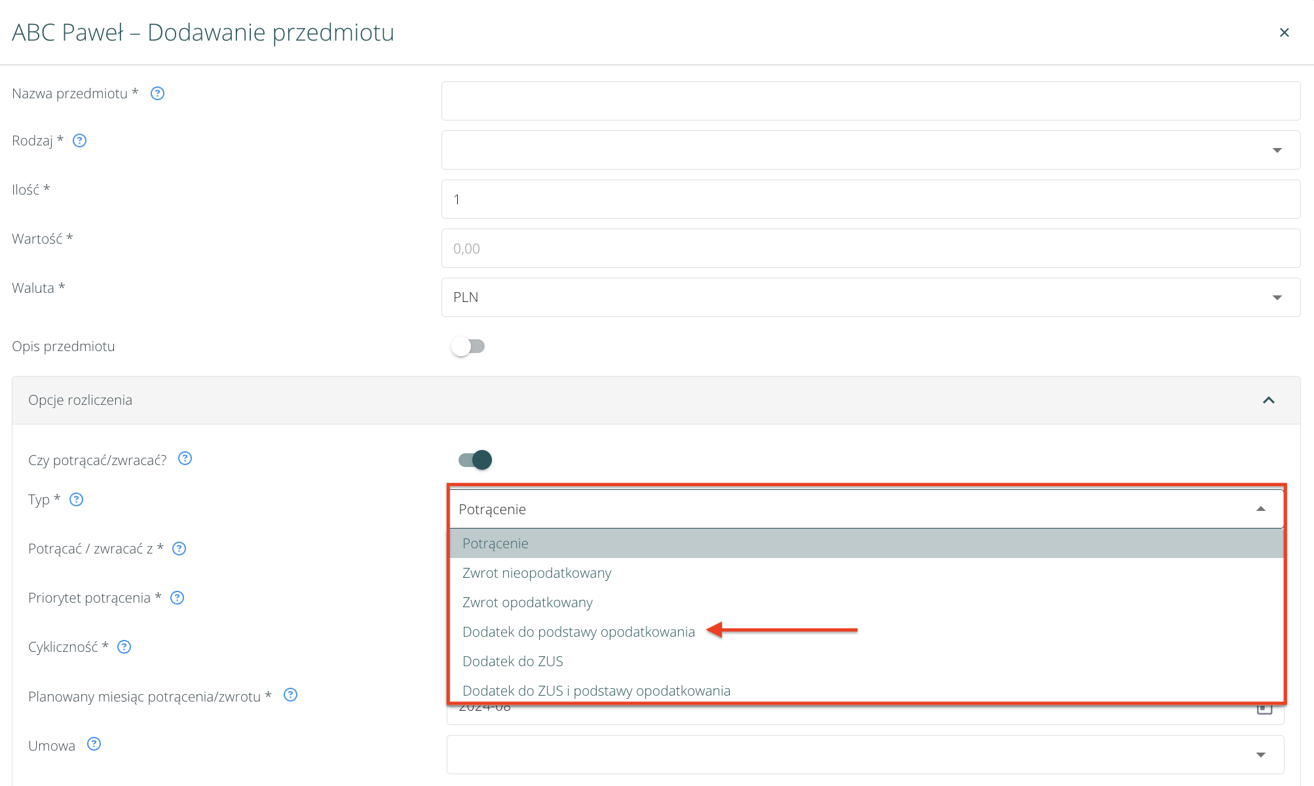Viewport: 1314px width, 786px height.
Task: Click help icon next to Umowa
Action: 94,744
